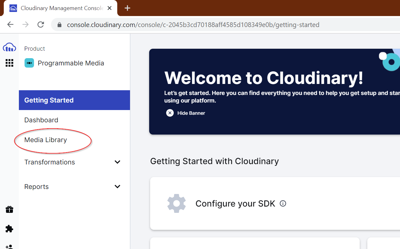Image resolution: width=400 pixels, height=249 pixels.
Task: Click the address bar URL field
Action: tap(225, 25)
